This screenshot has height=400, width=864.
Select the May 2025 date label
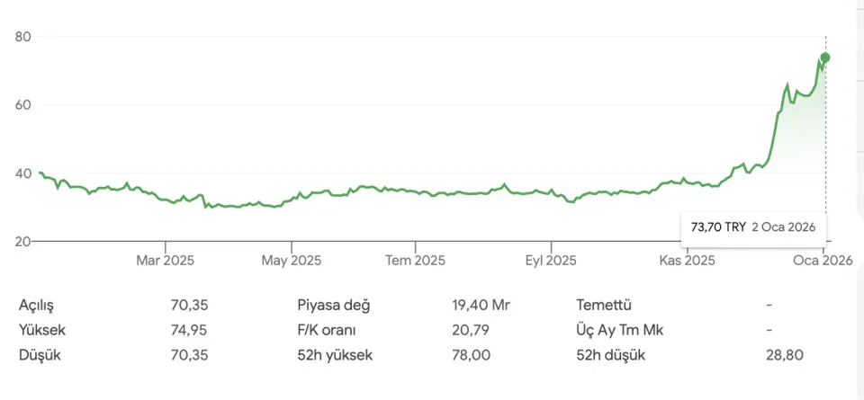(x=291, y=261)
